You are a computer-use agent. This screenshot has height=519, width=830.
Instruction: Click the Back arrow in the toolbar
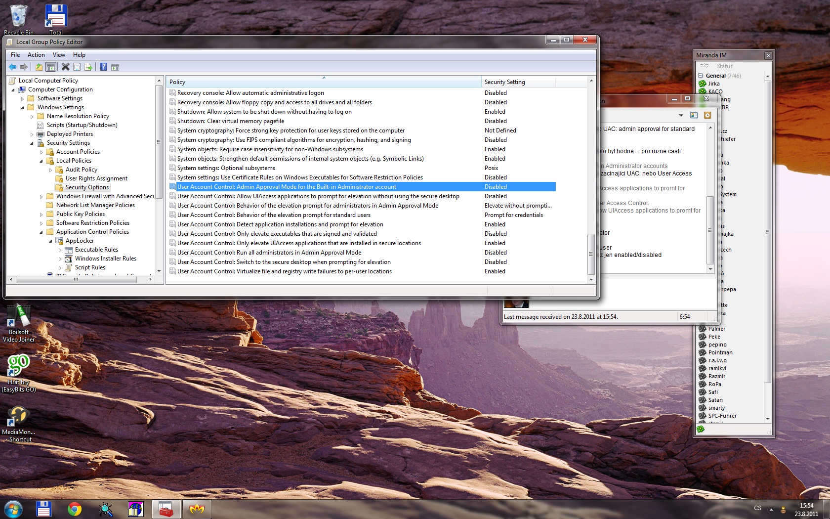point(12,67)
